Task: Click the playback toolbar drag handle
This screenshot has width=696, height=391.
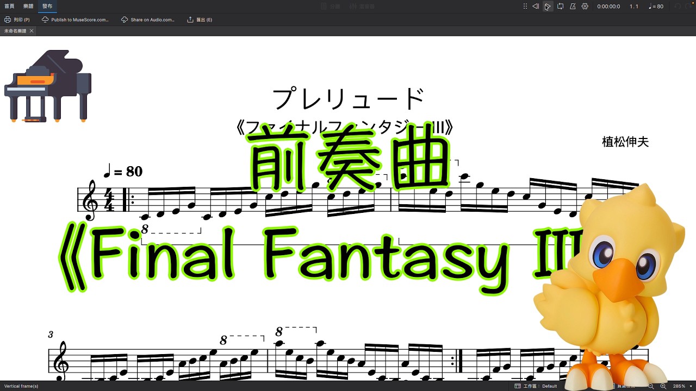Action: coord(525,7)
